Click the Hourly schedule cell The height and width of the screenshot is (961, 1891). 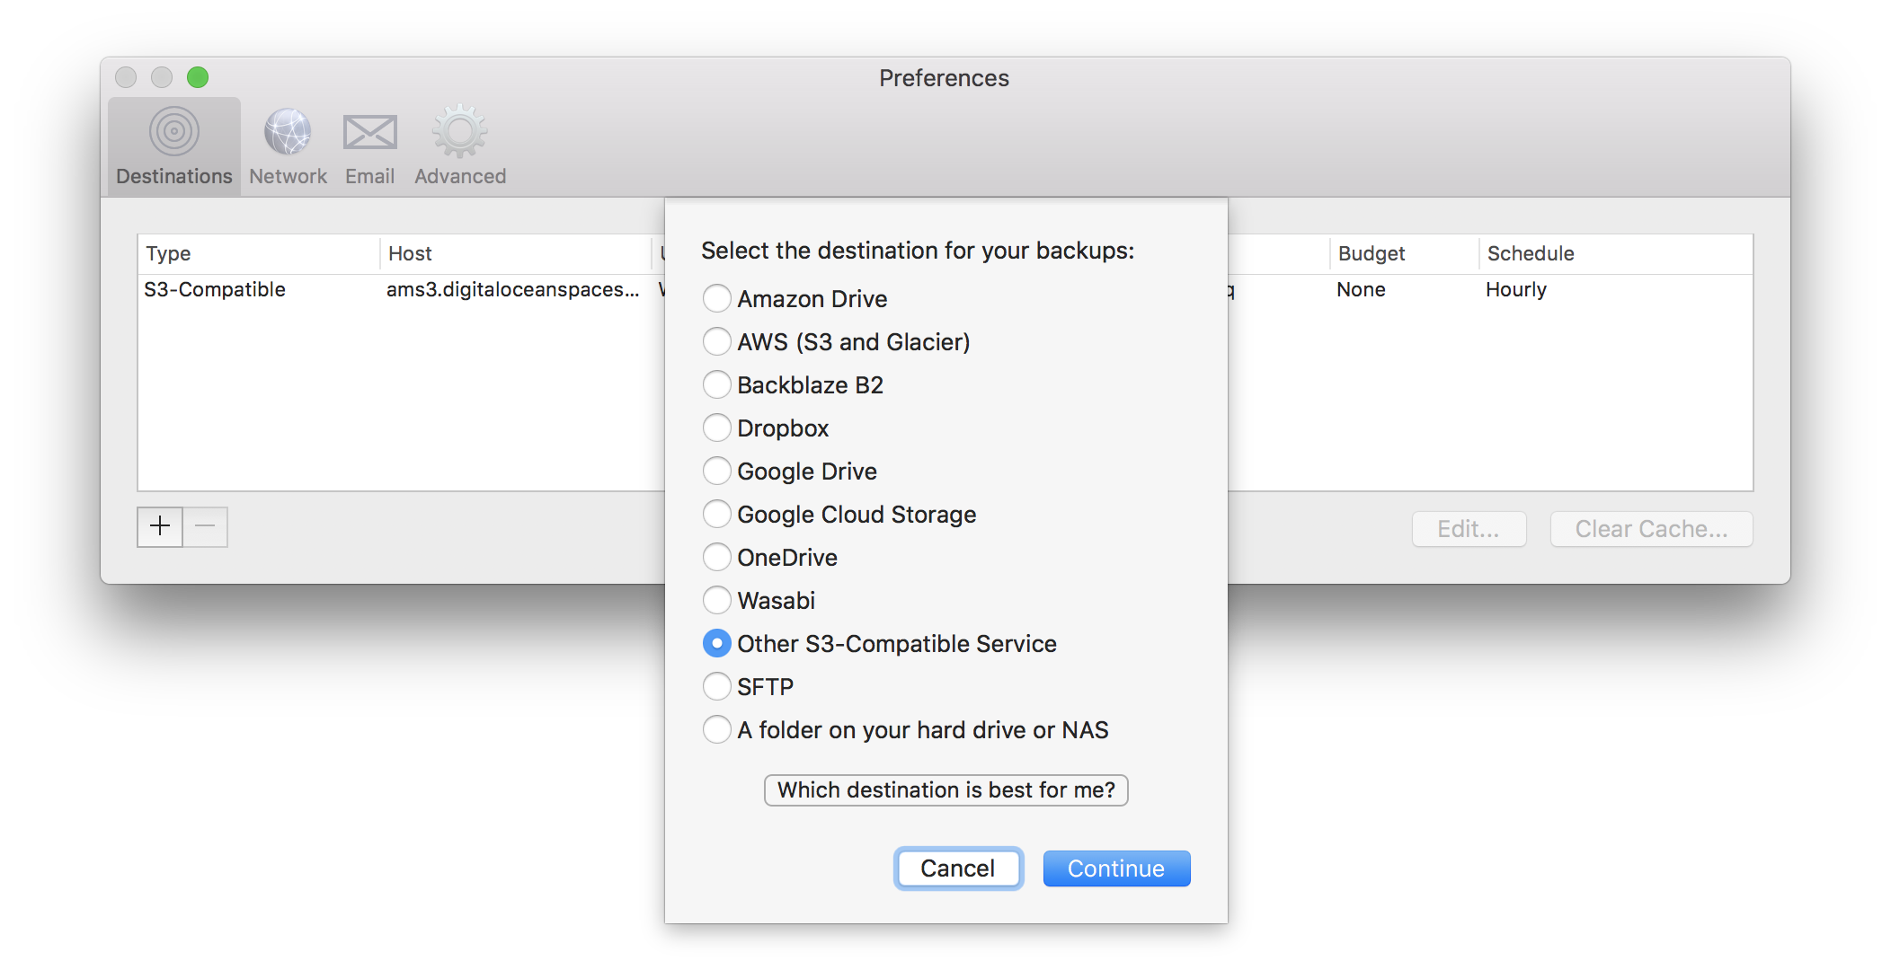click(x=1516, y=290)
